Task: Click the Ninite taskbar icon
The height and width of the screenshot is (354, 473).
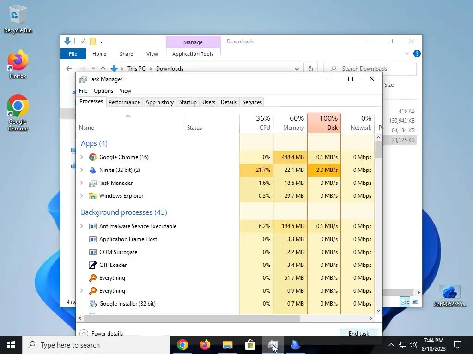Action: (x=295, y=345)
